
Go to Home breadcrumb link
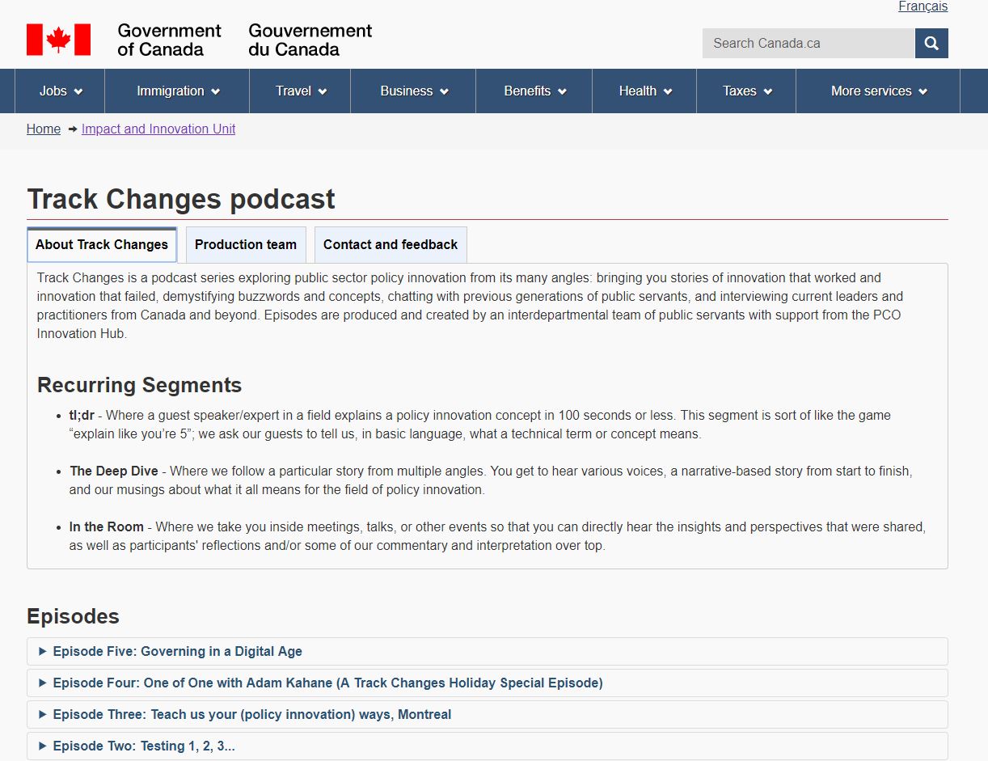click(44, 129)
